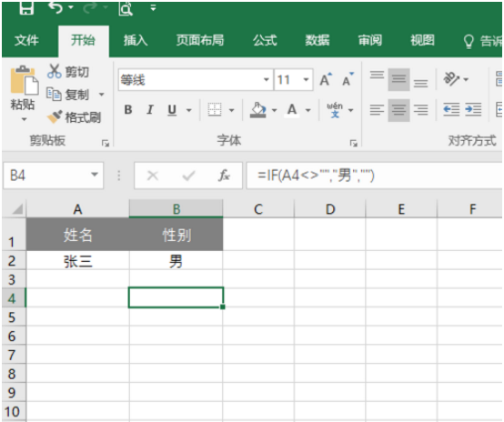Screen dimensions: 504x422
Task: Expand the 粘贴 options arrow
Action: (24, 119)
